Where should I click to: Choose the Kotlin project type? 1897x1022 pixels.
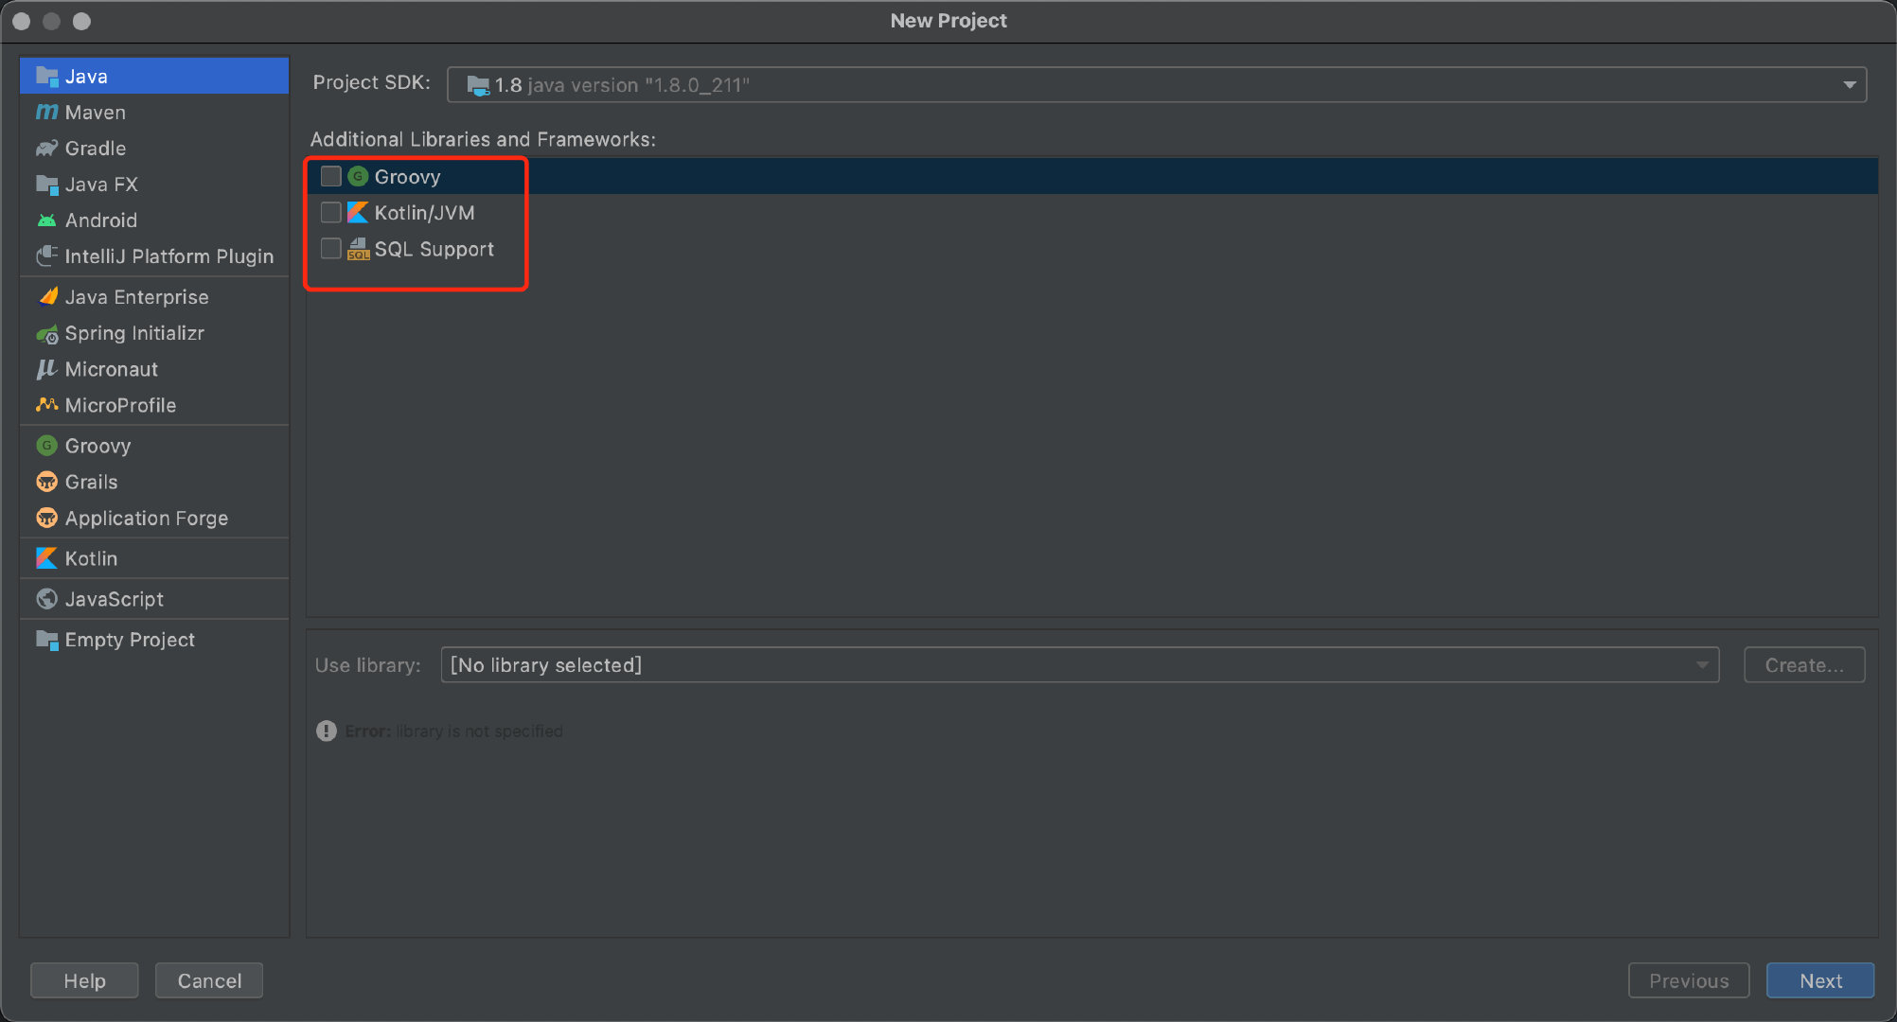point(154,558)
